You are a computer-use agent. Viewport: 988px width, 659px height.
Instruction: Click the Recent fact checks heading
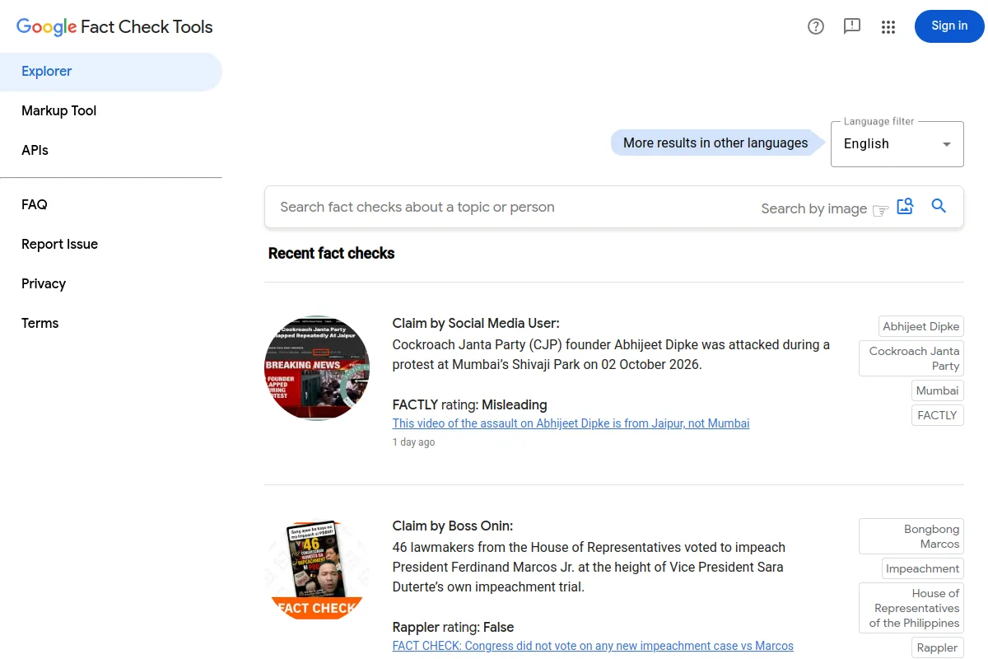[331, 254]
